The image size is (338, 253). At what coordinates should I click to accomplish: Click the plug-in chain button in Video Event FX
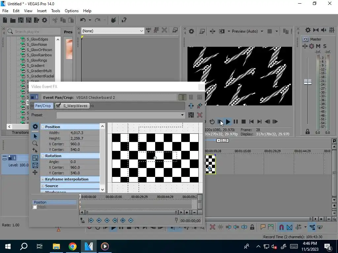click(x=191, y=106)
